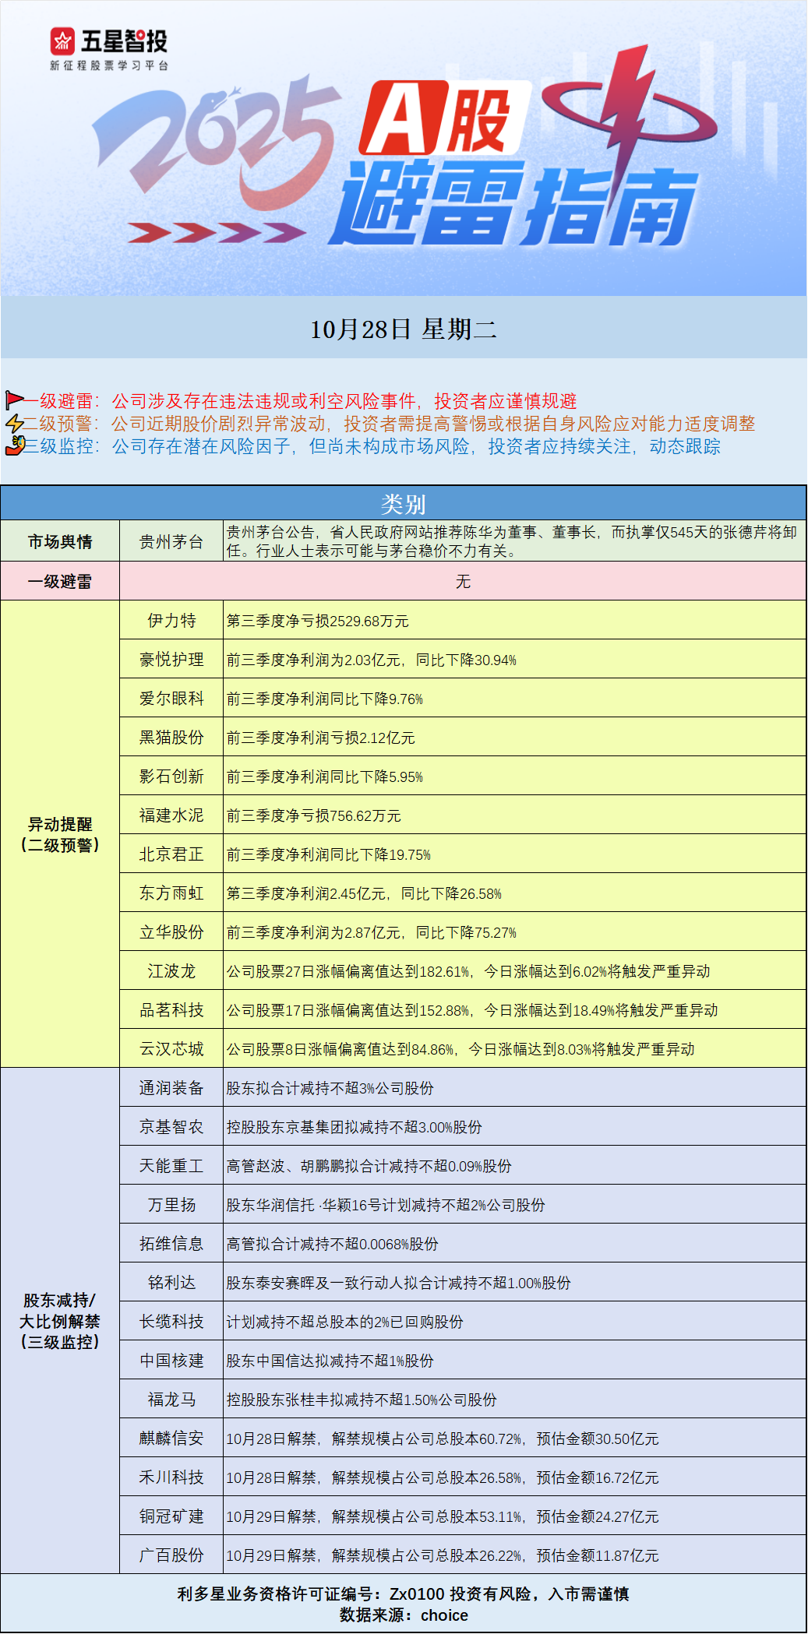Select the 豪悦护理 stock name
Screen dimensions: 808x1634
click(171, 659)
